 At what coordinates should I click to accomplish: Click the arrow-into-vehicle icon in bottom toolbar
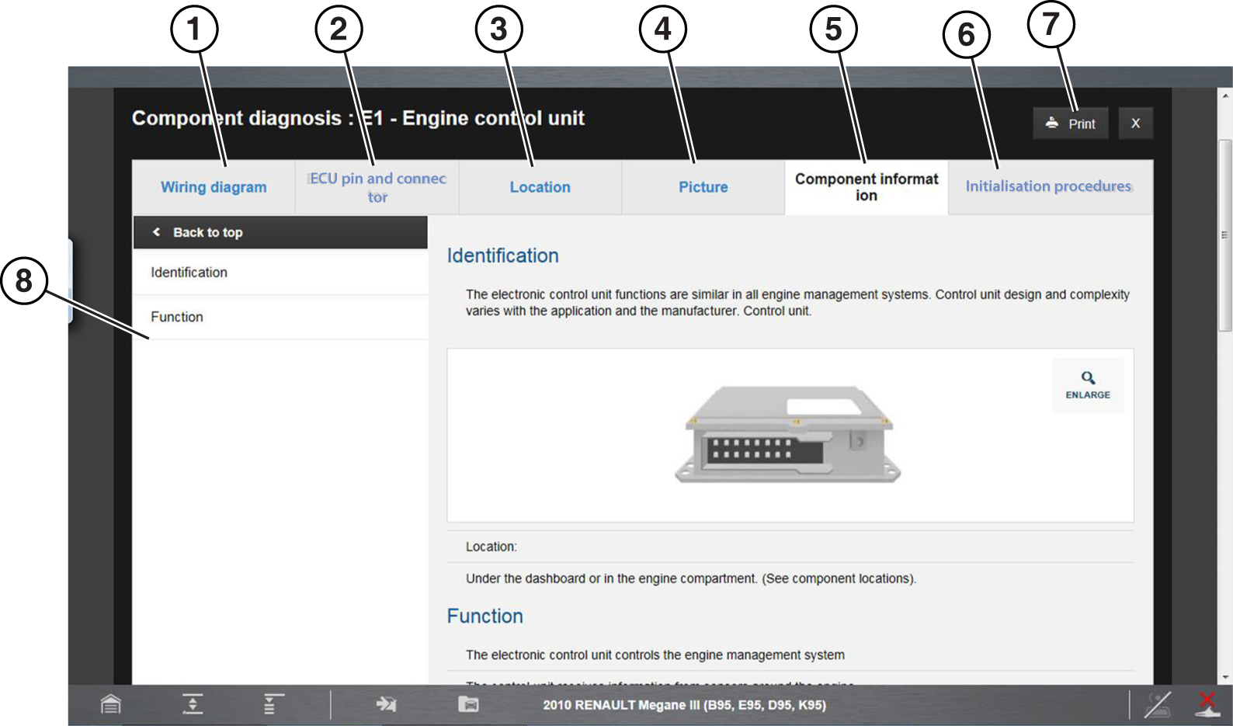pyautogui.click(x=386, y=704)
